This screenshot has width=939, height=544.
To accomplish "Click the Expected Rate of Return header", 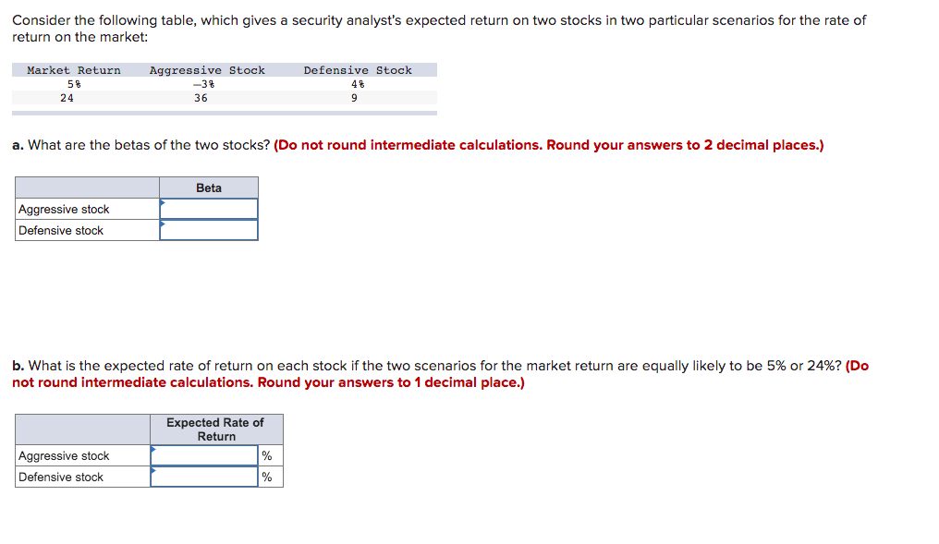I will coord(216,429).
